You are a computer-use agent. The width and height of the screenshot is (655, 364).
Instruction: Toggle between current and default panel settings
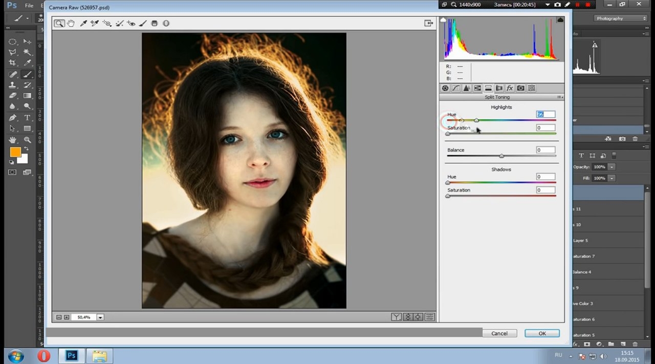[430, 317]
